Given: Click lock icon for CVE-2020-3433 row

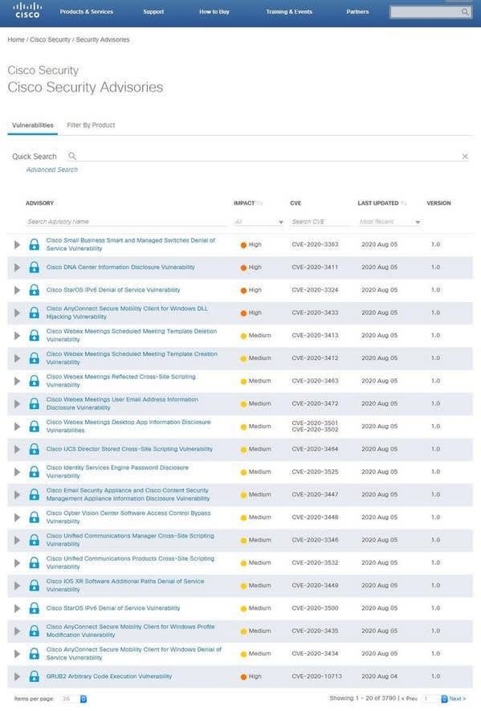Looking at the screenshot, I should pyautogui.click(x=34, y=313).
